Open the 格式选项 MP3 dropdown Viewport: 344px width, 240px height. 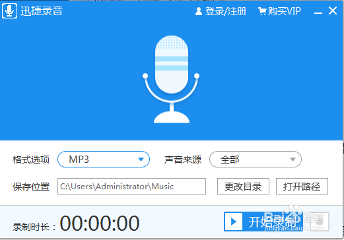[104, 160]
